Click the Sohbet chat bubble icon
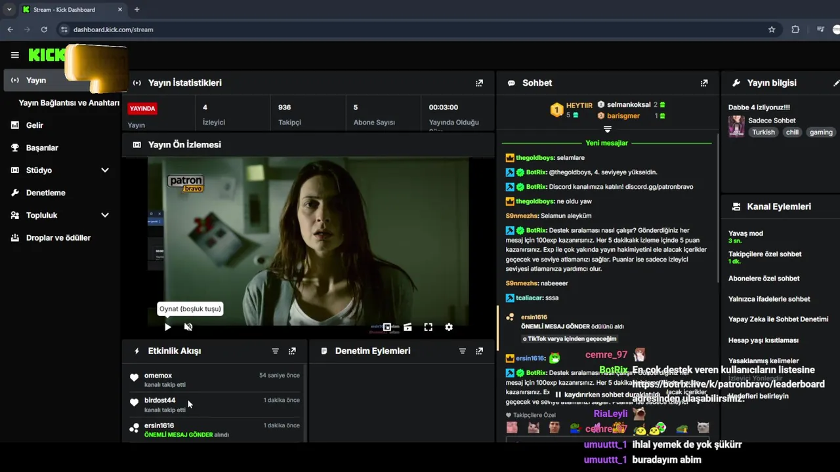Image resolution: width=840 pixels, height=472 pixels. point(511,83)
